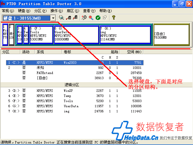Click the 7781 size value
The width and height of the screenshot is (193, 145).
click(x=138, y=63)
